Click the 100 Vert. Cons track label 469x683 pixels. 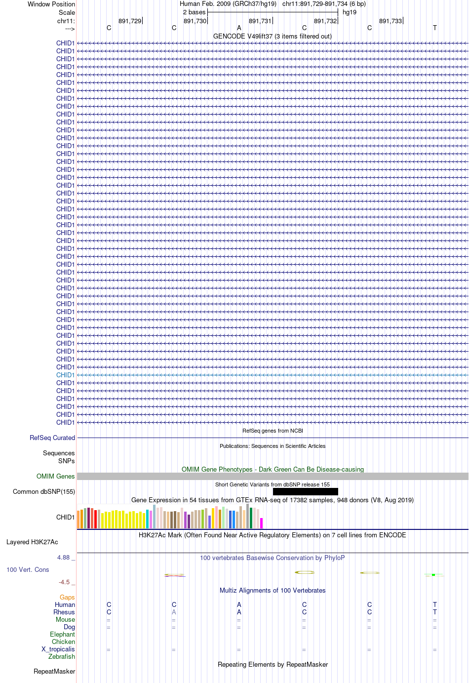28,569
